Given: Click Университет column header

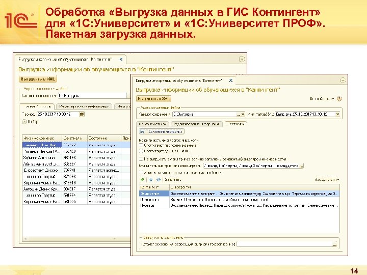Looking at the screenshot, I should pos(254,187).
